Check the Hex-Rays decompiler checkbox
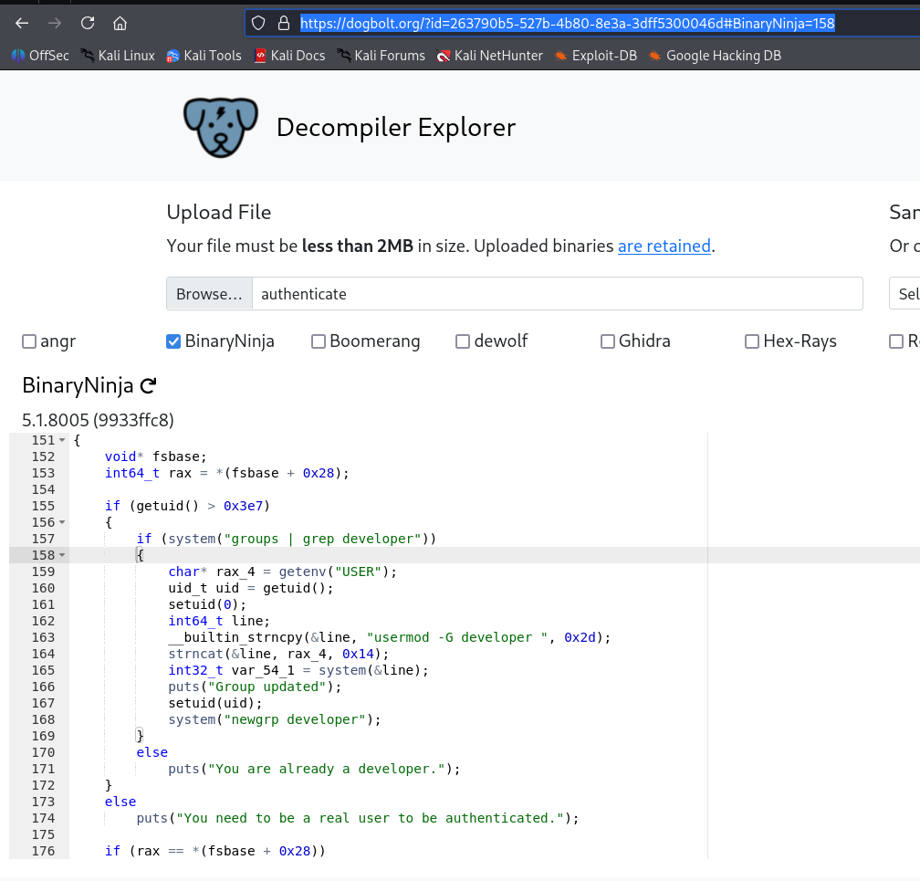 (x=752, y=341)
